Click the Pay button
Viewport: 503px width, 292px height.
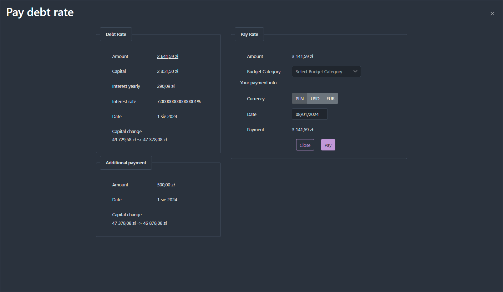coord(328,145)
